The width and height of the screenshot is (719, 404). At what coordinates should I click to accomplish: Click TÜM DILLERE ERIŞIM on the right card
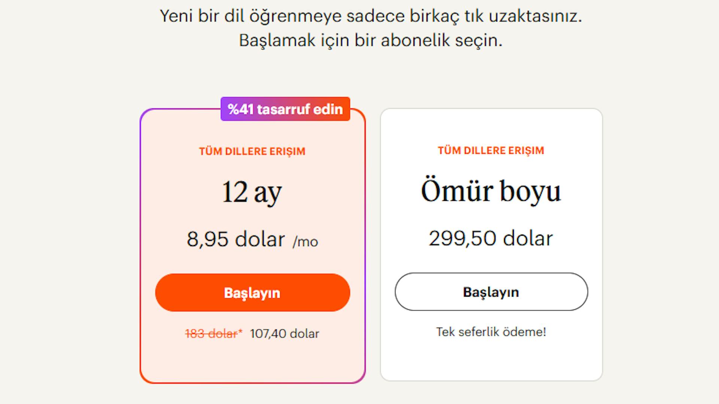click(491, 151)
